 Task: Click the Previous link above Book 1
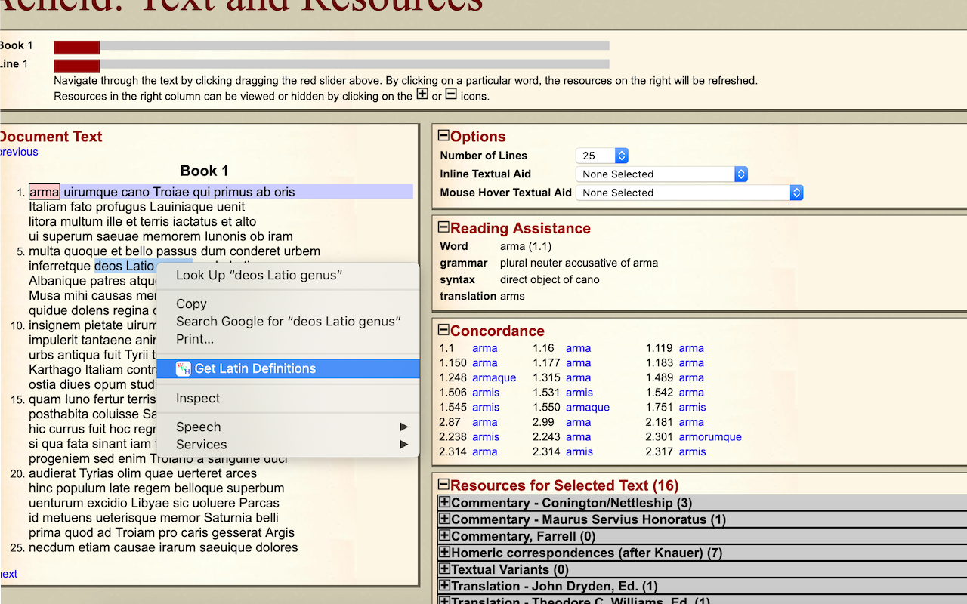point(18,152)
